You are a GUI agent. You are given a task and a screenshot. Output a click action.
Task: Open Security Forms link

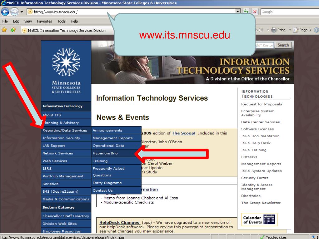[255, 178]
